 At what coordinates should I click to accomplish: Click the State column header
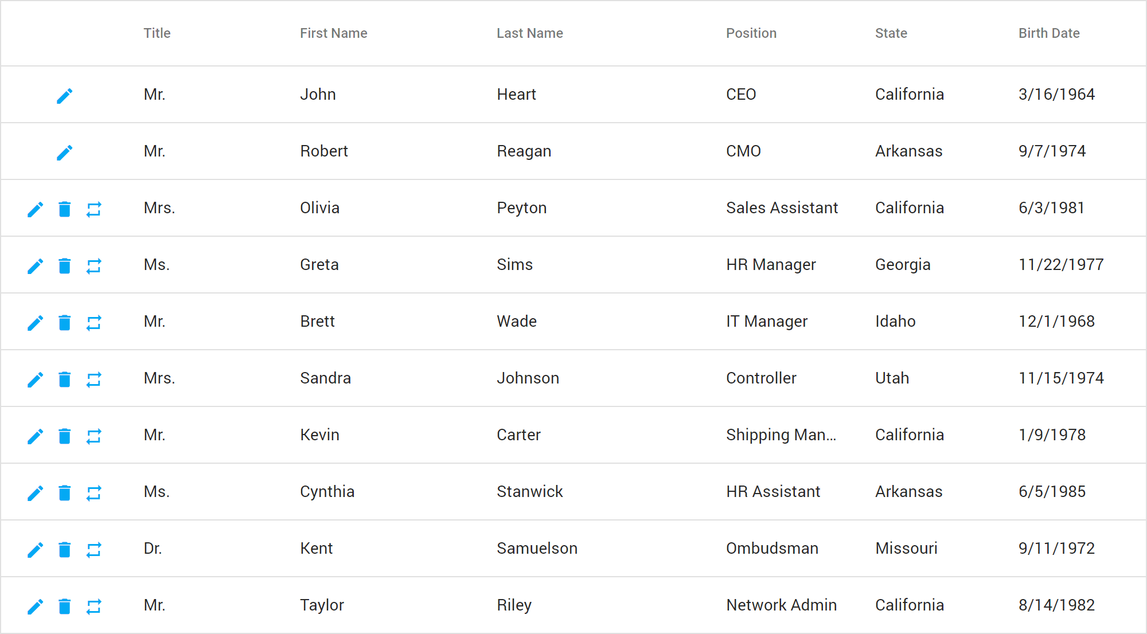point(891,33)
